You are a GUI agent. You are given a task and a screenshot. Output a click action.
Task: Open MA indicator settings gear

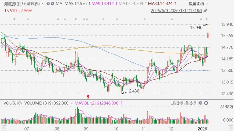coord(48,4)
